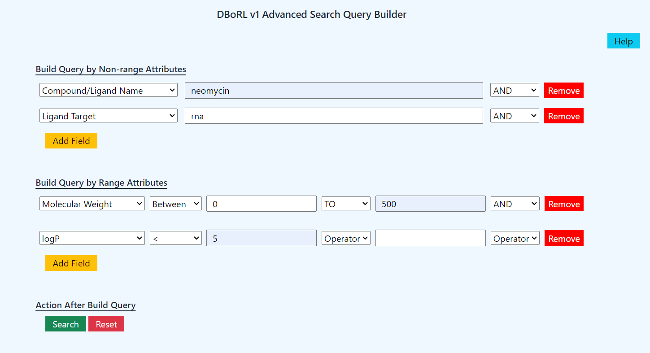
Task: Click the Molecular Weight lower value field
Action: coord(261,204)
